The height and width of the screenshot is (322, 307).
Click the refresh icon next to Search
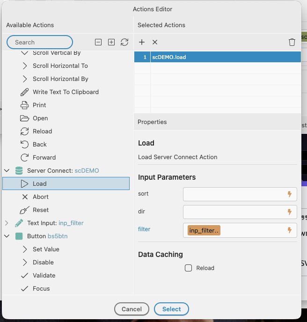(x=124, y=42)
